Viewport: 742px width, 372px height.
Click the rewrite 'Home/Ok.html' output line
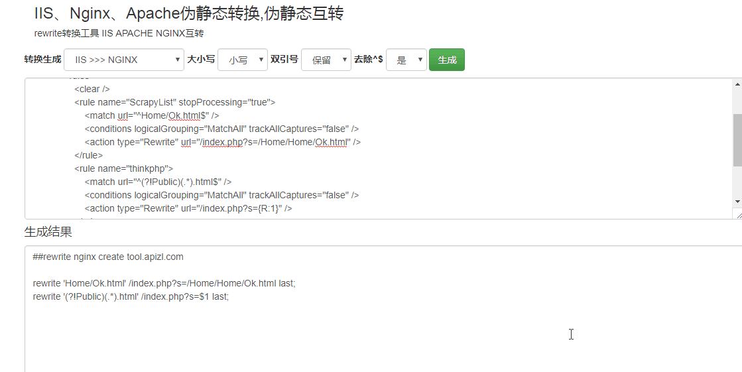click(x=164, y=284)
